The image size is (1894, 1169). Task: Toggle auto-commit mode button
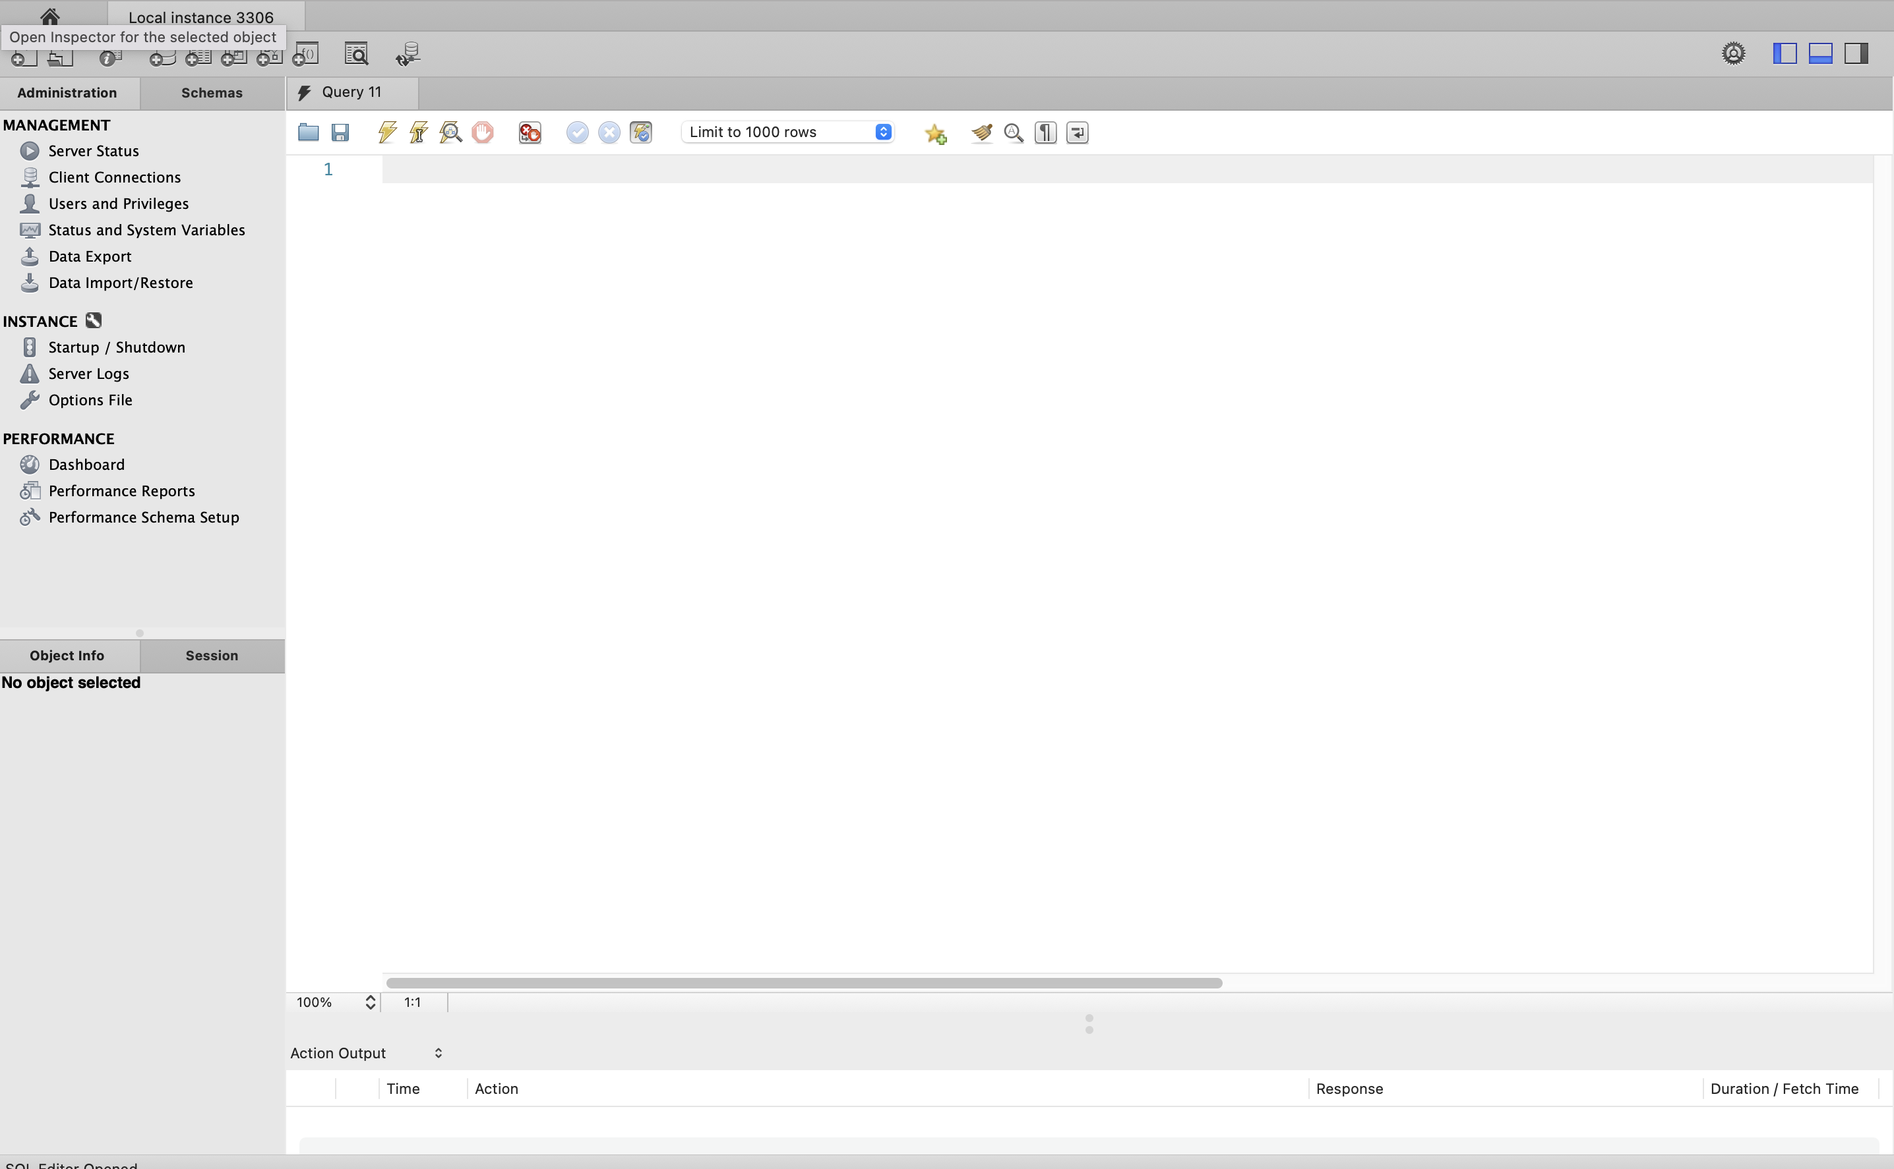coord(640,132)
